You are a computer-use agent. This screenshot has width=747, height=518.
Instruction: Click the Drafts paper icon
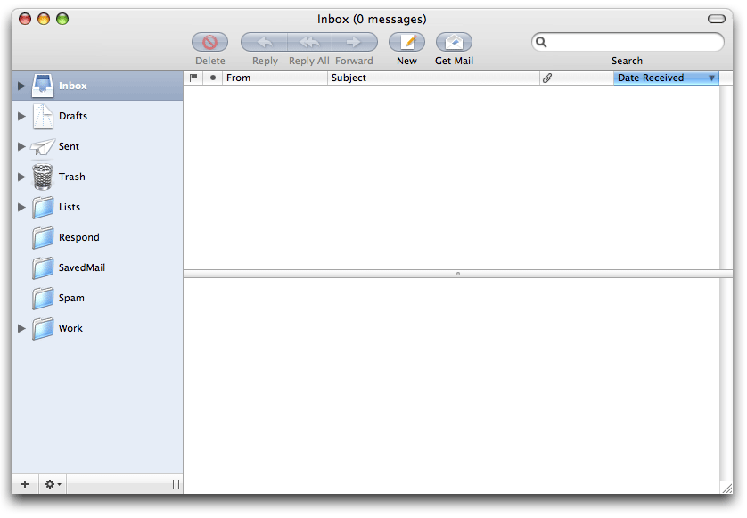click(43, 116)
